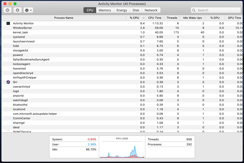
Task: Select the hidd process
Action: [122, 46]
